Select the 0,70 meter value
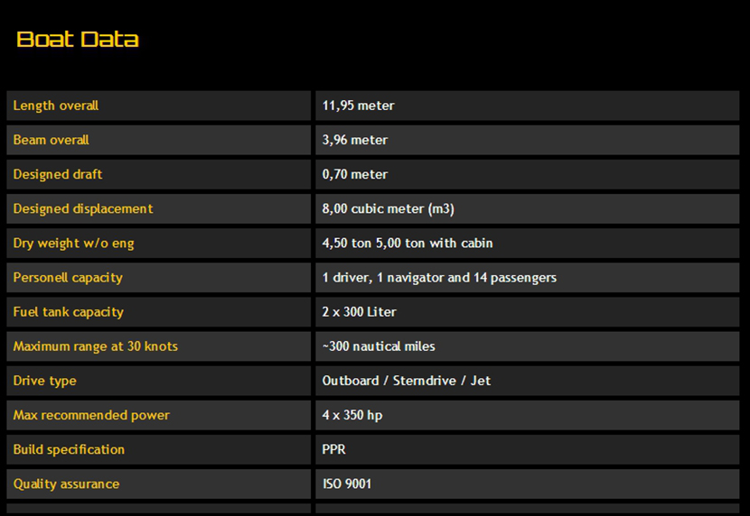Screen dimensions: 750x516 pos(355,174)
